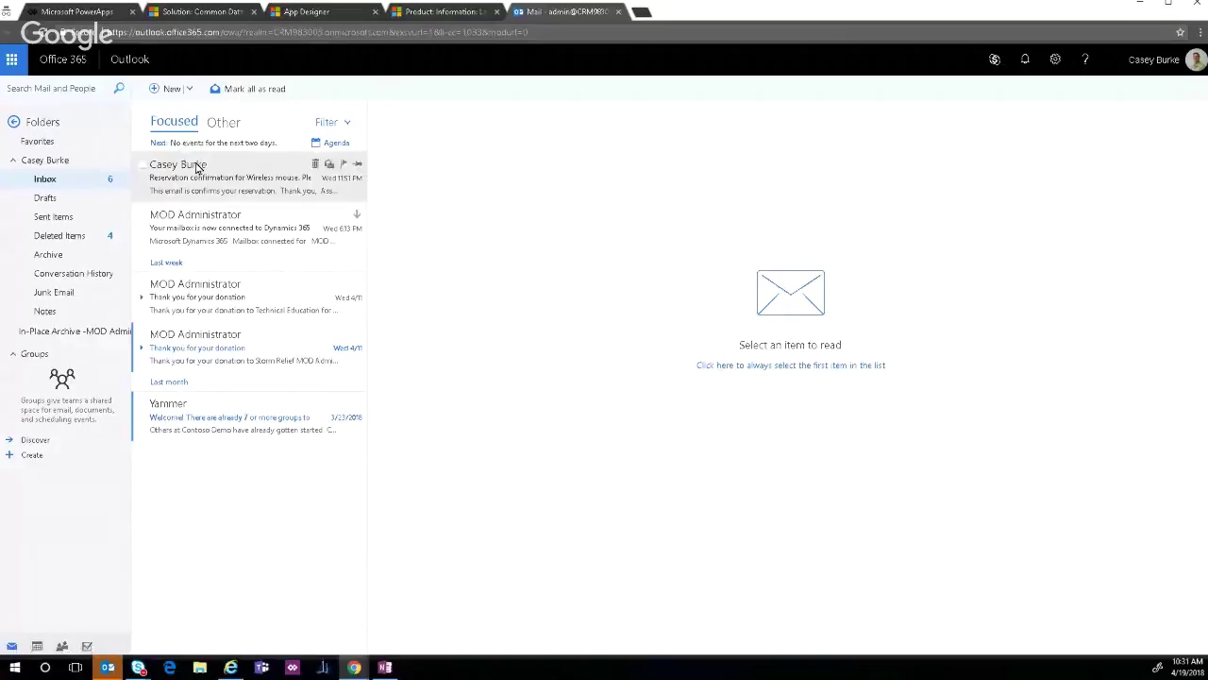
Task: Click the down arrow on the Dynamics 365 email
Action: [x=357, y=214]
